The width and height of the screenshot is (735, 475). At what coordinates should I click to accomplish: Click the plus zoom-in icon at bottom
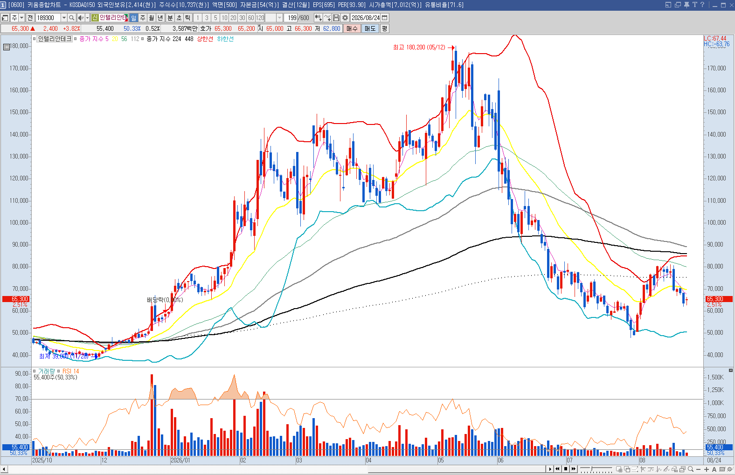pyautogui.click(x=707, y=469)
